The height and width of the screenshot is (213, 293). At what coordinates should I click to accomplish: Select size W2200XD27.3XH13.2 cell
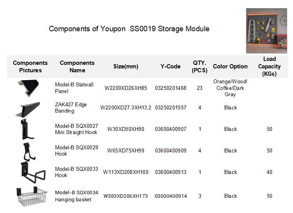coord(125,108)
